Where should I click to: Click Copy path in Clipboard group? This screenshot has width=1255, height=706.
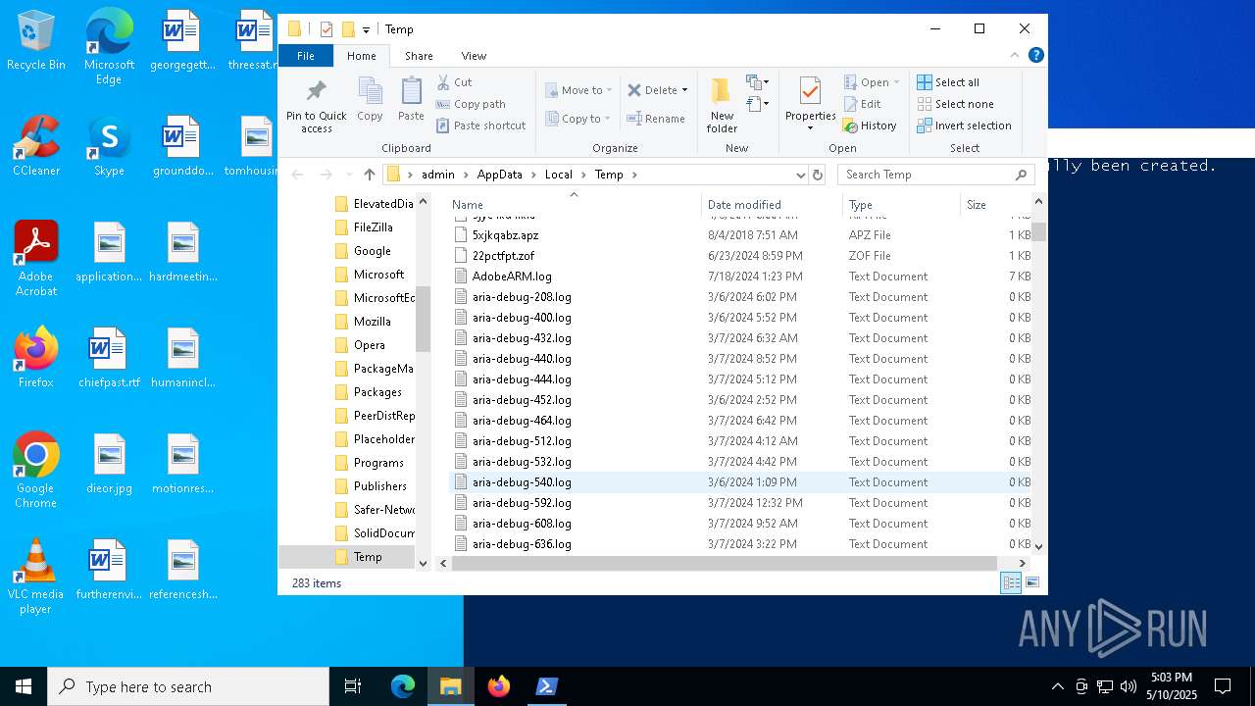[471, 104]
